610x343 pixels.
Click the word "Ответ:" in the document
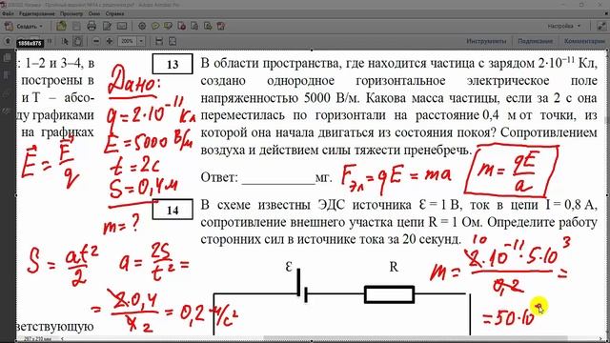coord(219,177)
